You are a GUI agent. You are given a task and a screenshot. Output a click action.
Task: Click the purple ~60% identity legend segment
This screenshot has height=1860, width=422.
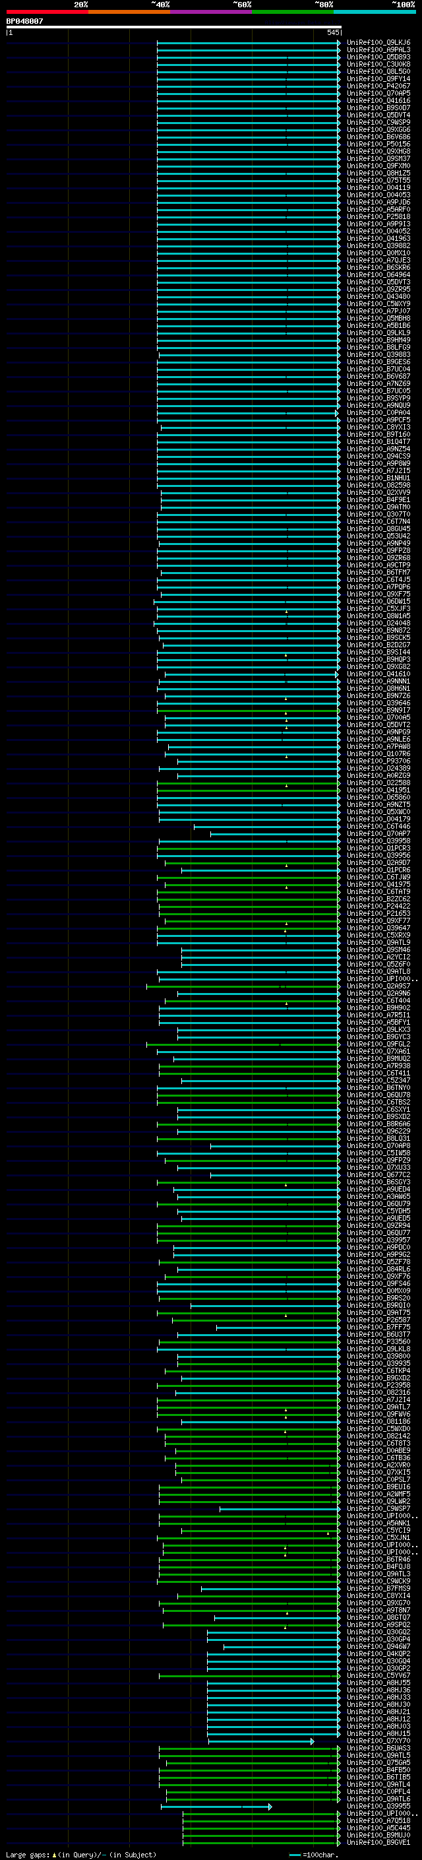[x=210, y=12]
